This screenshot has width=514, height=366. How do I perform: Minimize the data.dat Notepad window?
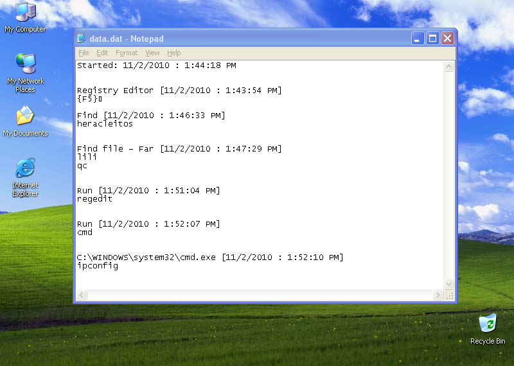(x=418, y=39)
